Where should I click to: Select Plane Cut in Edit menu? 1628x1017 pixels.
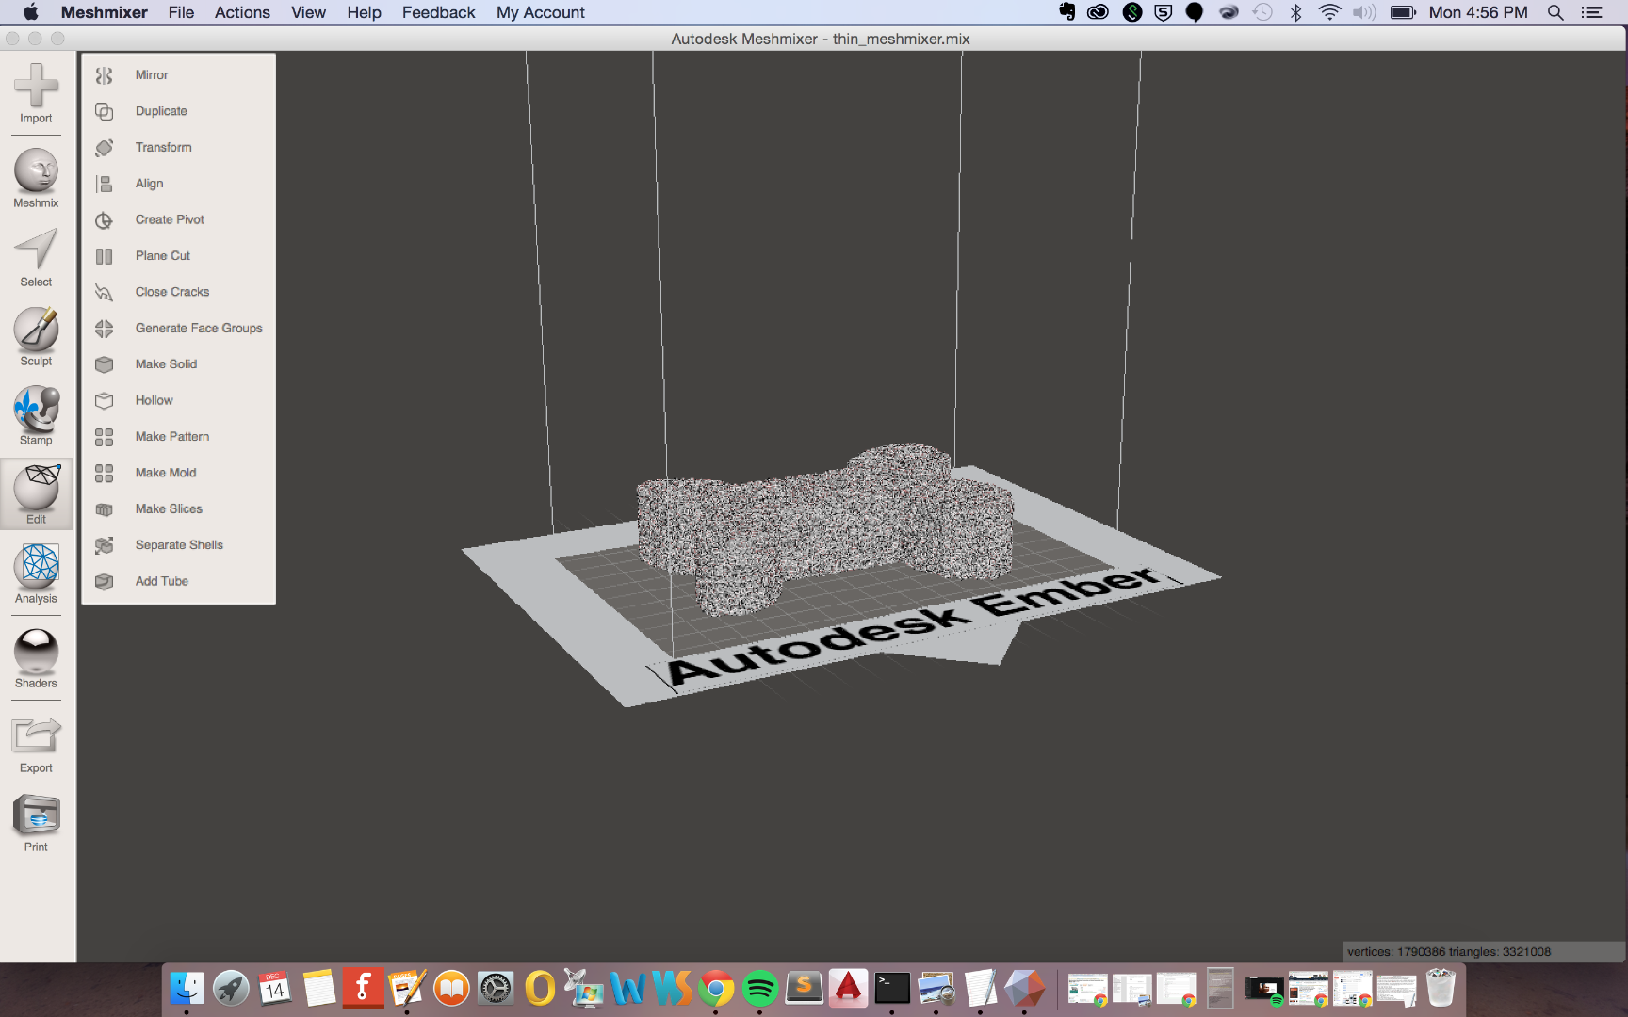coord(162,256)
